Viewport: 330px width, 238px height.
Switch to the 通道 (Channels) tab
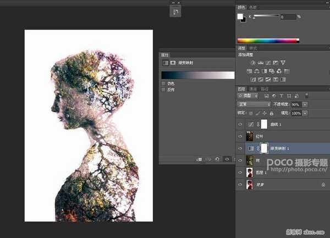(x=253, y=88)
